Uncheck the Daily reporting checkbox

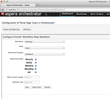tap(36, 63)
